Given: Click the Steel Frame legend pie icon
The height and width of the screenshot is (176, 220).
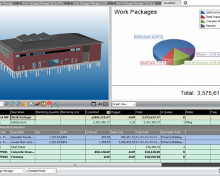Looking at the screenshot, I should [x=203, y=17].
